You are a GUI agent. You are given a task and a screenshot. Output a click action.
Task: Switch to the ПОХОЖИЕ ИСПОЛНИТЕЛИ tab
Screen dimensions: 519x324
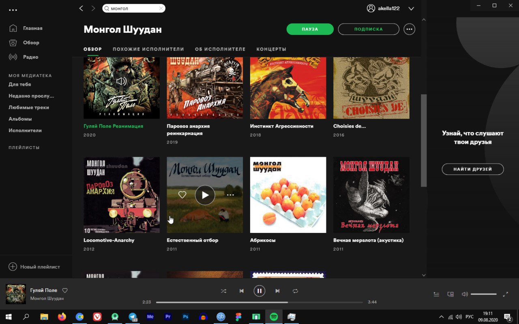(x=148, y=49)
